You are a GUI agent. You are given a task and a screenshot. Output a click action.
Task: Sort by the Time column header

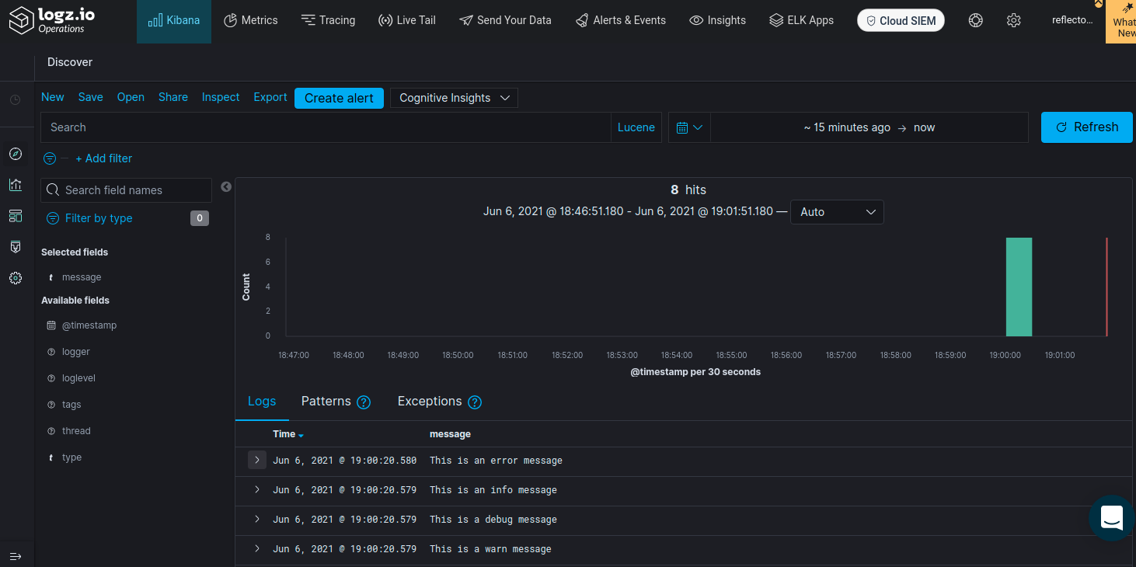(288, 434)
